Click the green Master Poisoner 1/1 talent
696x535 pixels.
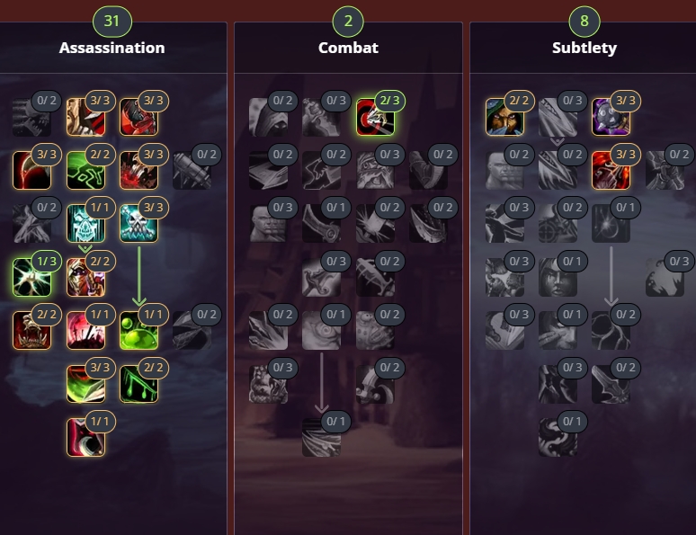pos(139,330)
